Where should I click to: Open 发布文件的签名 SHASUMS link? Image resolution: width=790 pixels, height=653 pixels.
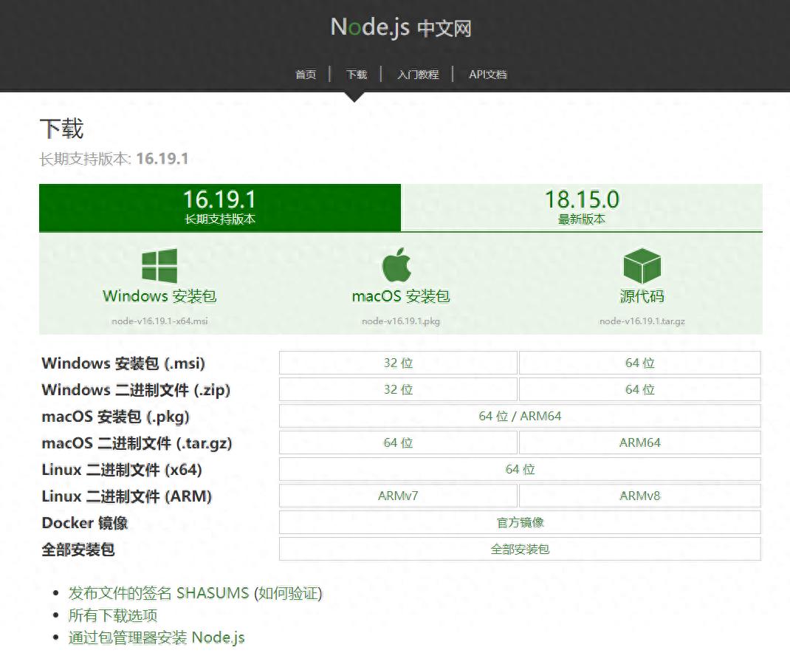[159, 593]
